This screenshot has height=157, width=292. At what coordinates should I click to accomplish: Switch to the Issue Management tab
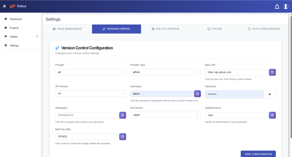(67, 29)
